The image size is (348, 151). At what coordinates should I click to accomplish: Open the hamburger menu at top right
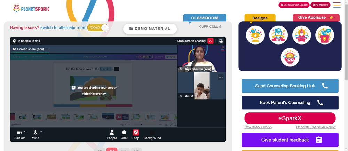337,5
